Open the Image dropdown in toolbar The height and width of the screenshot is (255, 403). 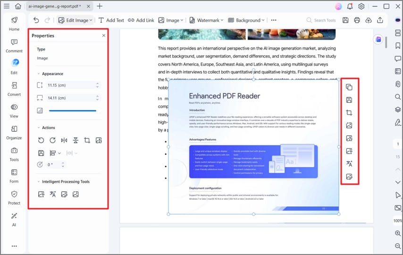point(171,20)
